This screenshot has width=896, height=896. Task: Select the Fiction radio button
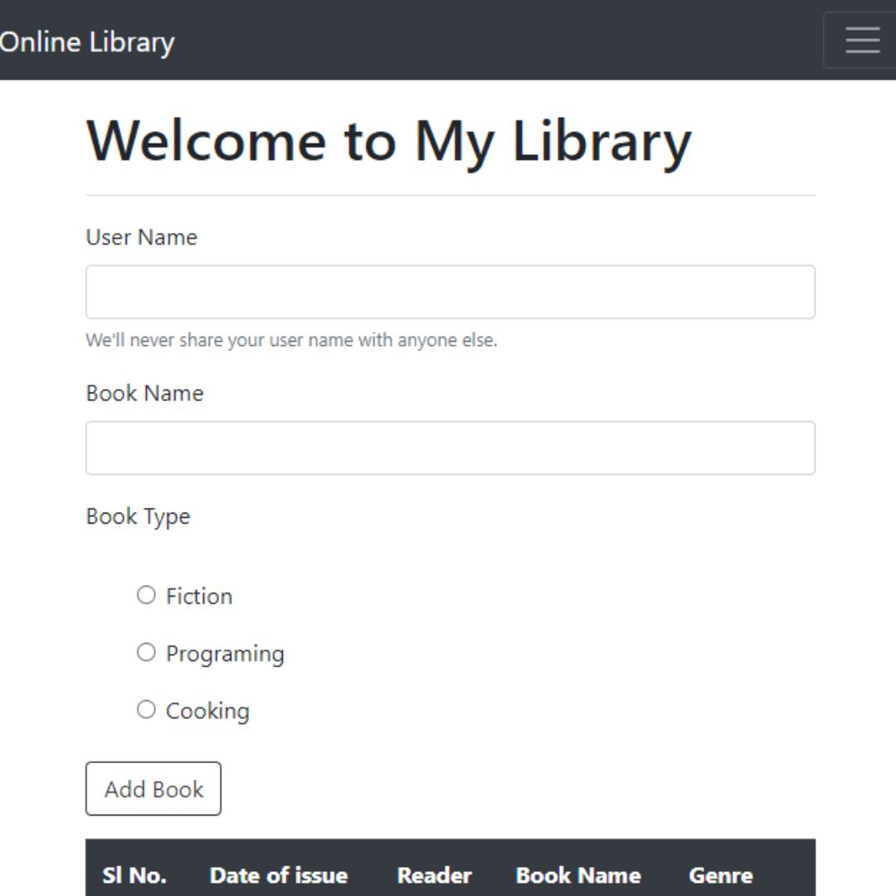pos(146,595)
